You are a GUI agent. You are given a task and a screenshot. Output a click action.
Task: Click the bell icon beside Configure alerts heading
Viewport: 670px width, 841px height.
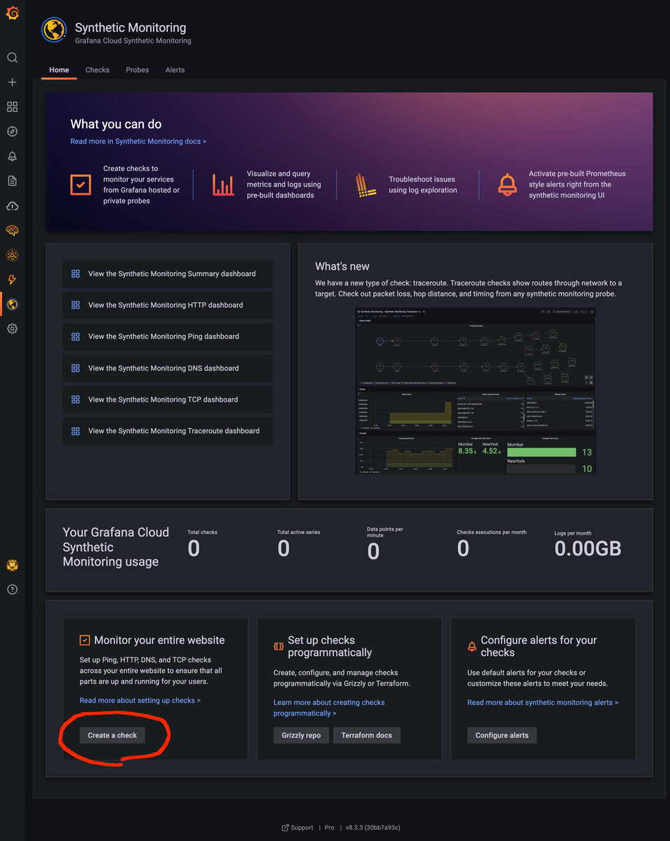(472, 646)
